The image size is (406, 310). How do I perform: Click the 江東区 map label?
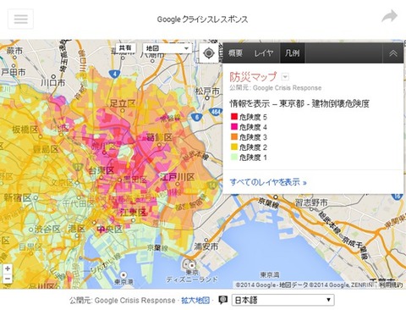pyautogui.click(x=133, y=213)
